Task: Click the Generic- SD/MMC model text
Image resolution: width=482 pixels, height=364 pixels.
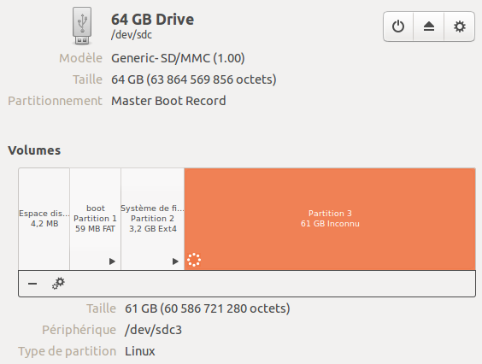Action: [x=178, y=58]
